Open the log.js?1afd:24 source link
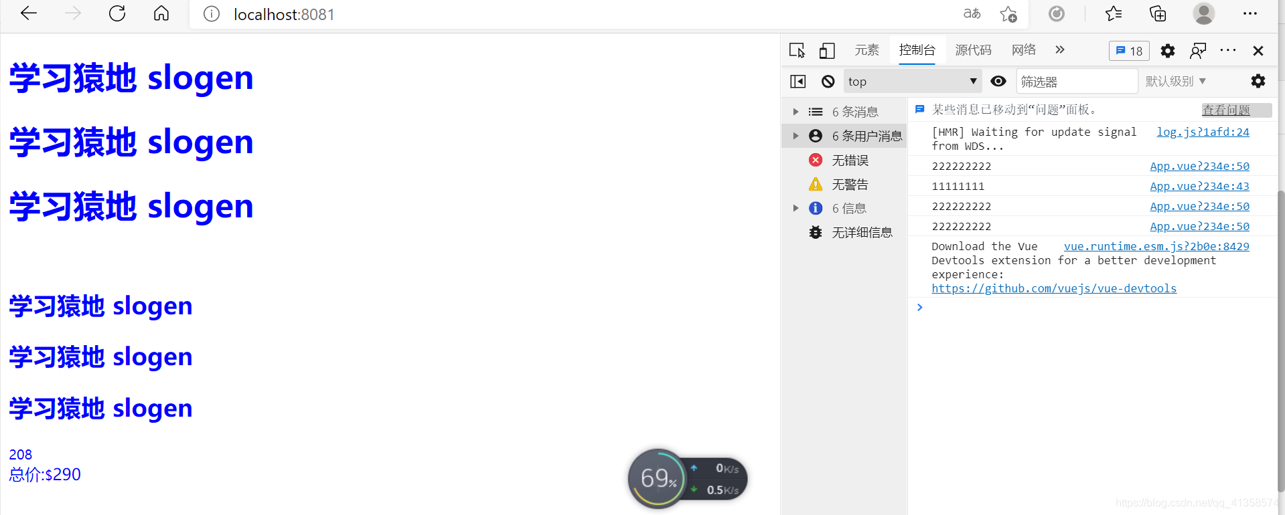This screenshot has height=515, width=1285. pos(1203,132)
